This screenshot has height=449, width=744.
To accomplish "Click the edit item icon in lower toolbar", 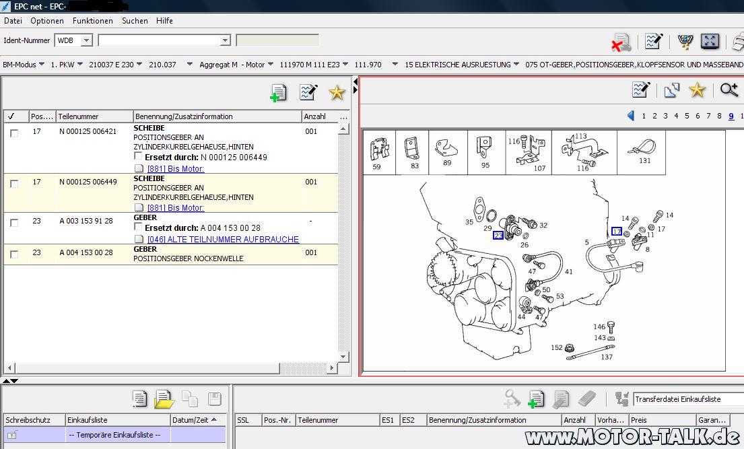I will 561,399.
